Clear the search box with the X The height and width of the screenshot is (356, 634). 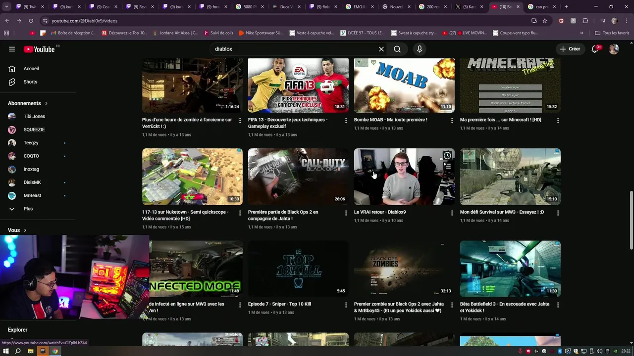(381, 49)
